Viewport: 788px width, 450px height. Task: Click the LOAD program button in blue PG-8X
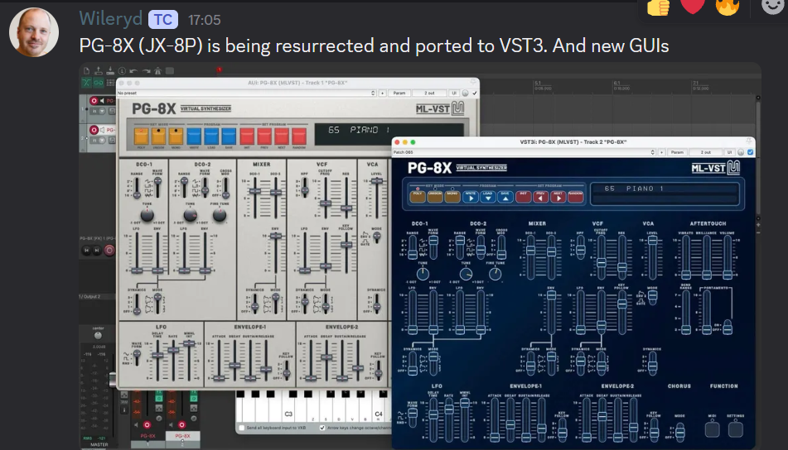pos(488,197)
